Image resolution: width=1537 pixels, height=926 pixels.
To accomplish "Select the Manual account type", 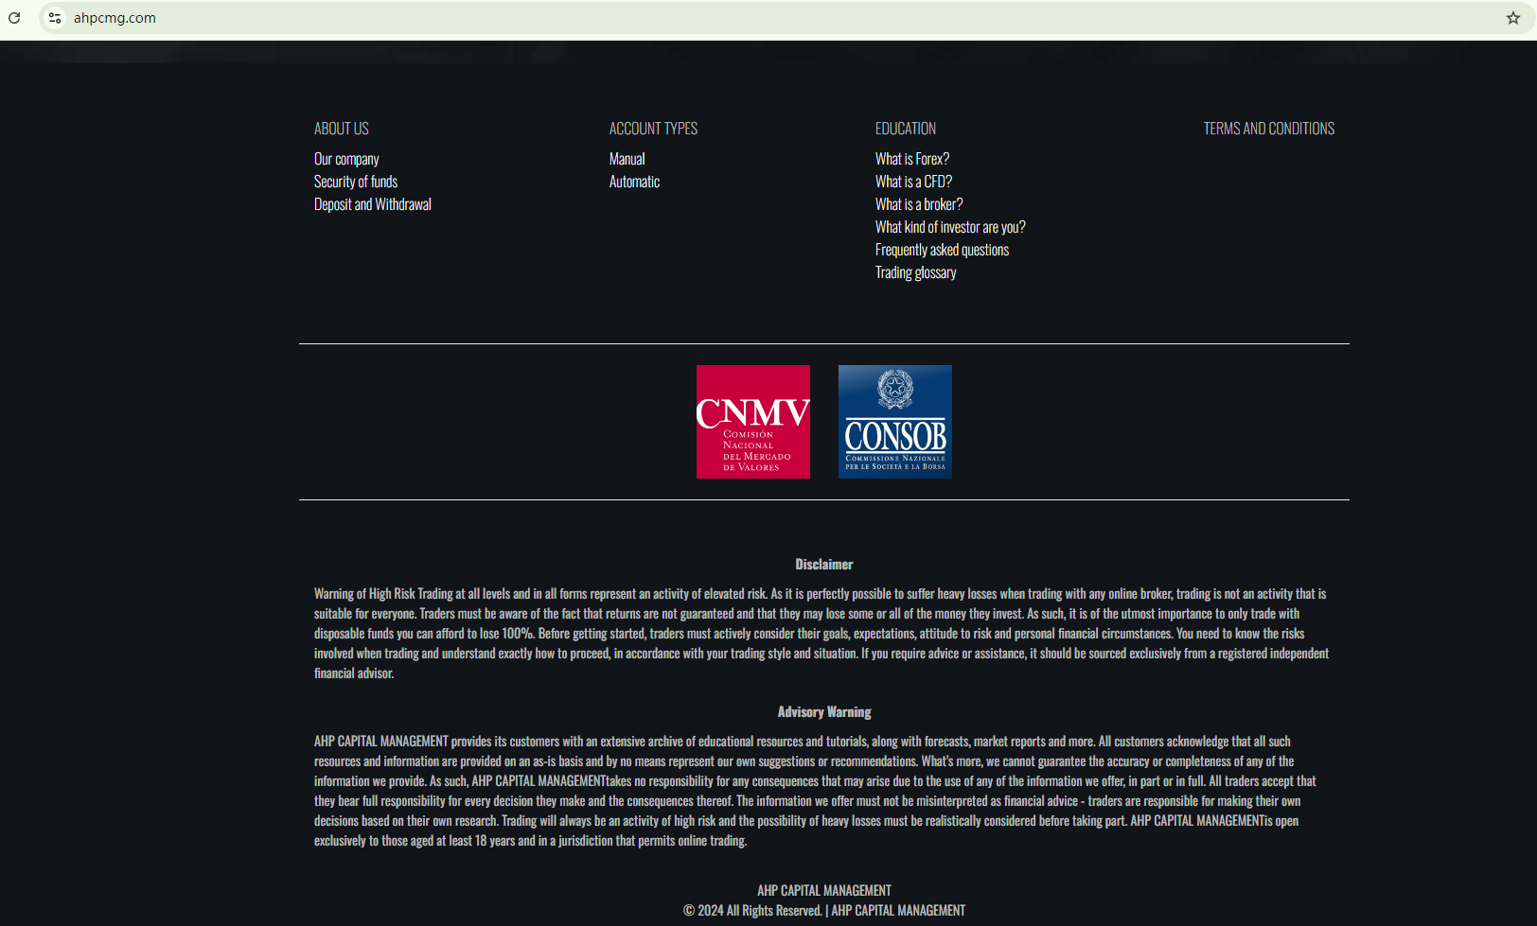I will click(x=627, y=159).
